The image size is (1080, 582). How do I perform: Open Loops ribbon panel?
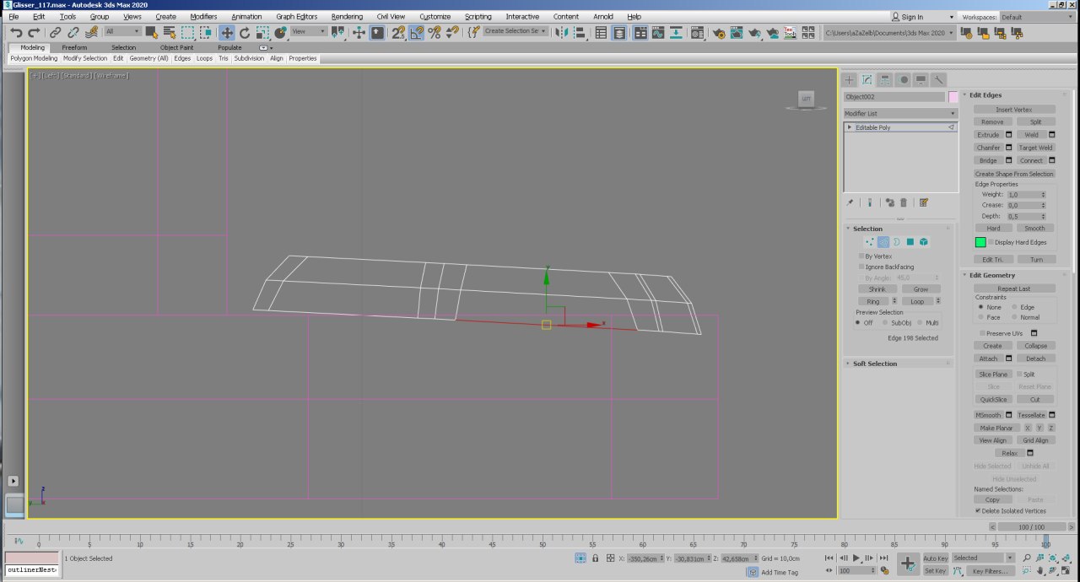(x=205, y=58)
